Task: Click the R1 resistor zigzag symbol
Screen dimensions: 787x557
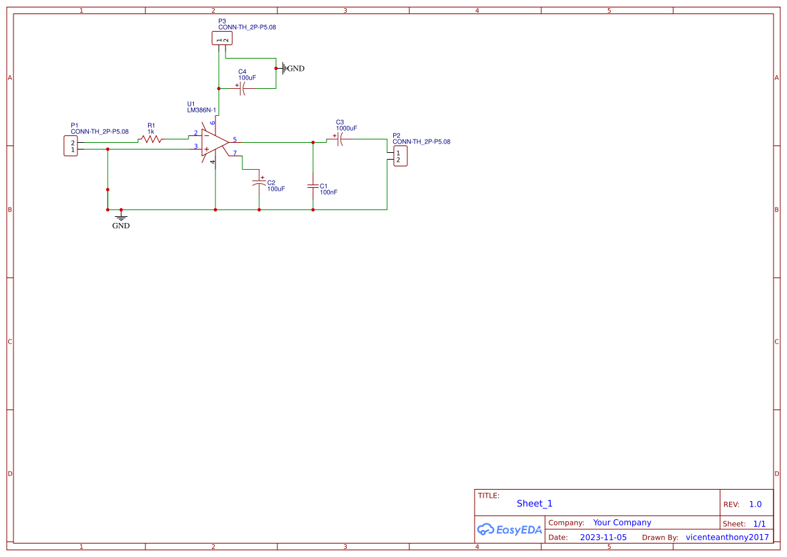Action: tap(151, 139)
